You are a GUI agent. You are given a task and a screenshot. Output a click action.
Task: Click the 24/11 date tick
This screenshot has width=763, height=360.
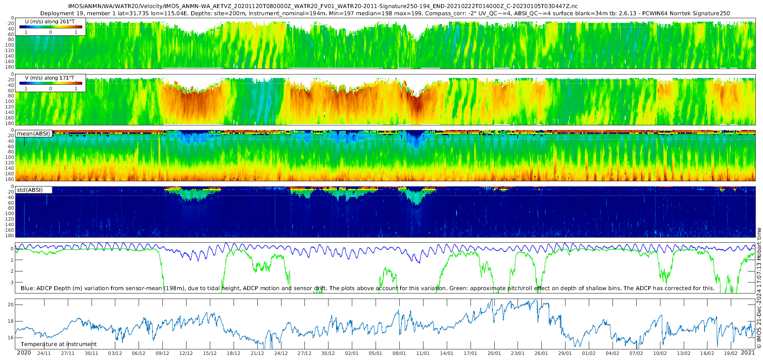click(x=44, y=353)
